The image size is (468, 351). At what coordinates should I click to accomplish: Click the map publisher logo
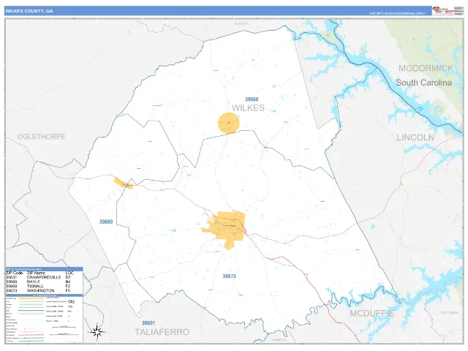coord(443,10)
